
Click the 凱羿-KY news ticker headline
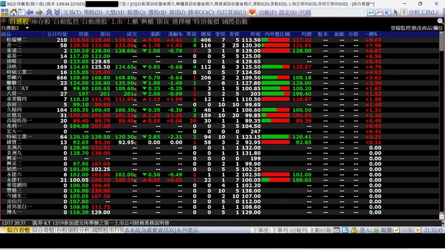point(101,223)
